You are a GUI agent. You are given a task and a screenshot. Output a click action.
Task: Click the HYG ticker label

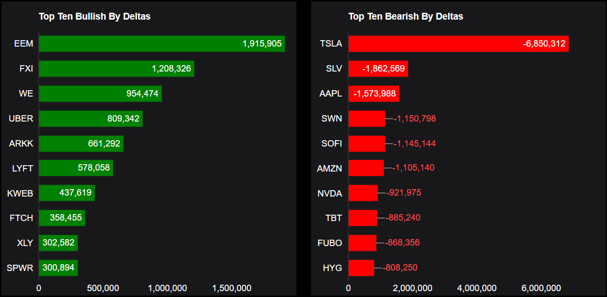click(x=333, y=268)
